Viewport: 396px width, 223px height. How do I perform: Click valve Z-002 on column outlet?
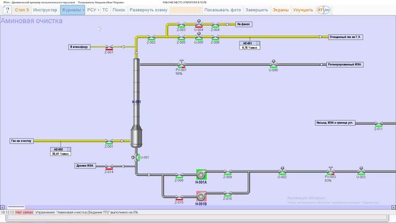pos(151,38)
